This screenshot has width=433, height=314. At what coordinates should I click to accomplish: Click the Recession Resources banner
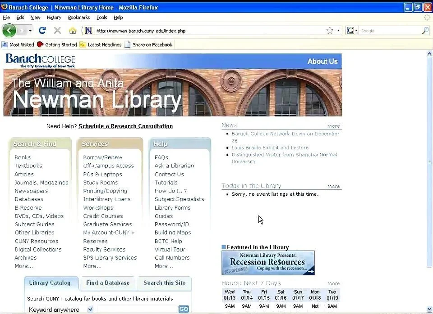coord(267,262)
